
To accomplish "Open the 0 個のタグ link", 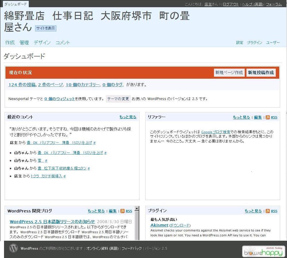I will [112, 84].
